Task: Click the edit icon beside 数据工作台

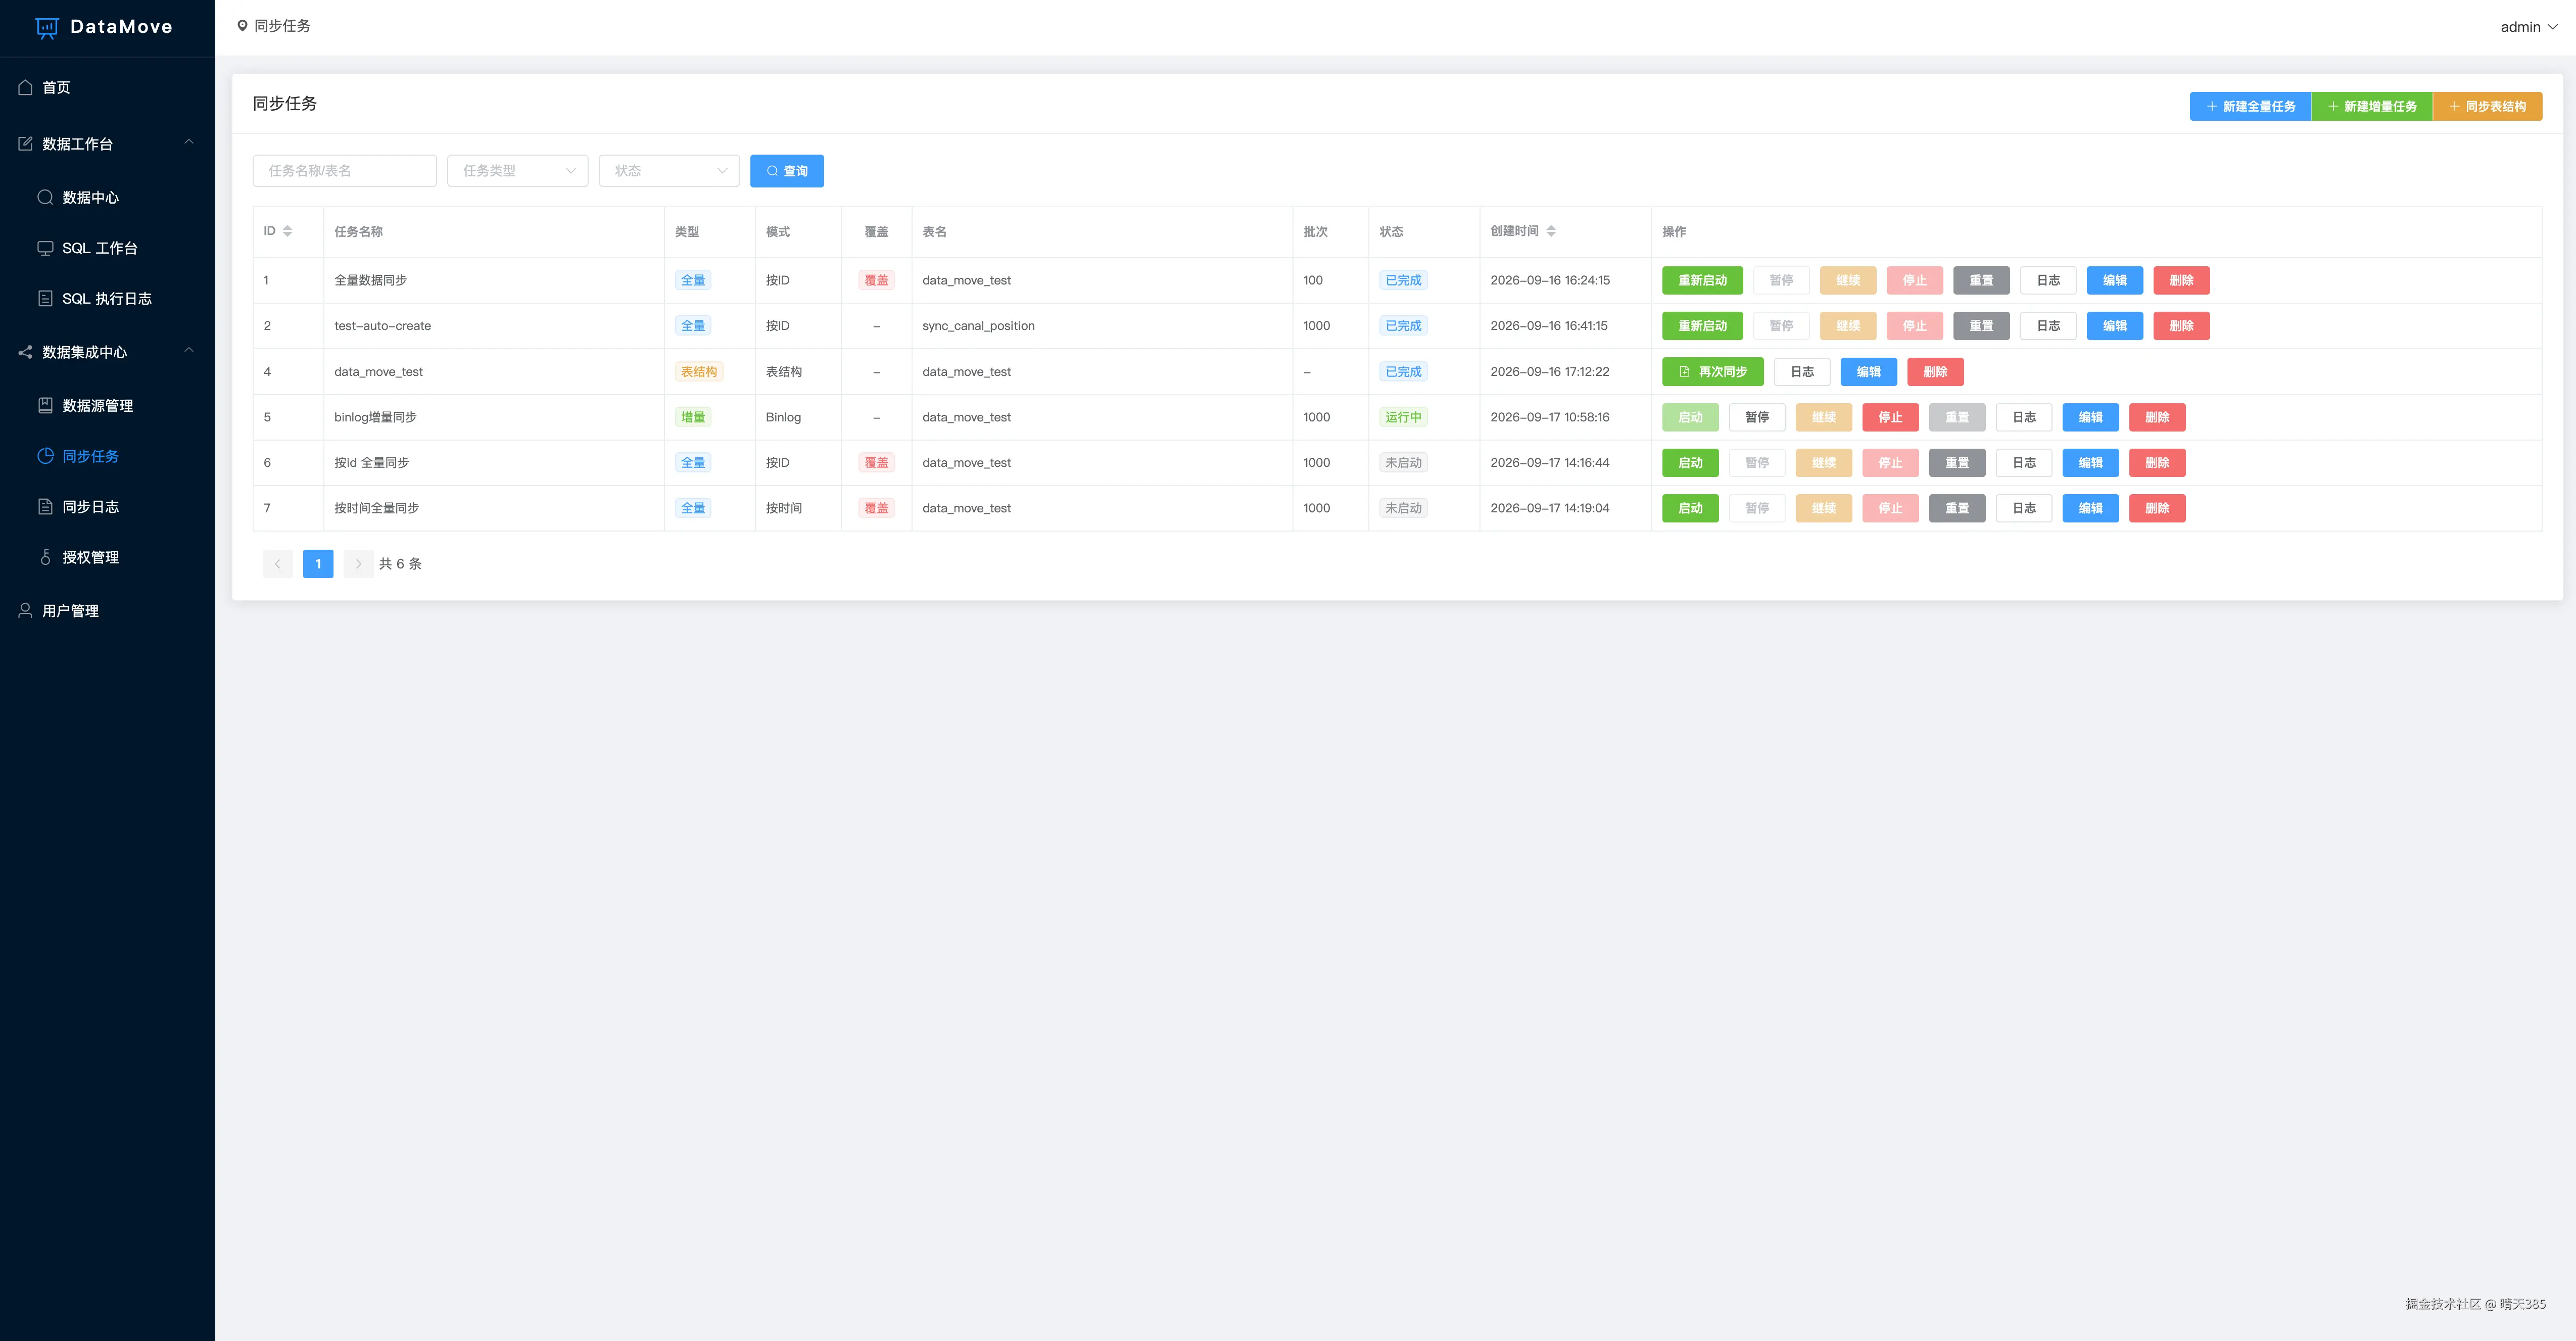Action: coord(26,144)
